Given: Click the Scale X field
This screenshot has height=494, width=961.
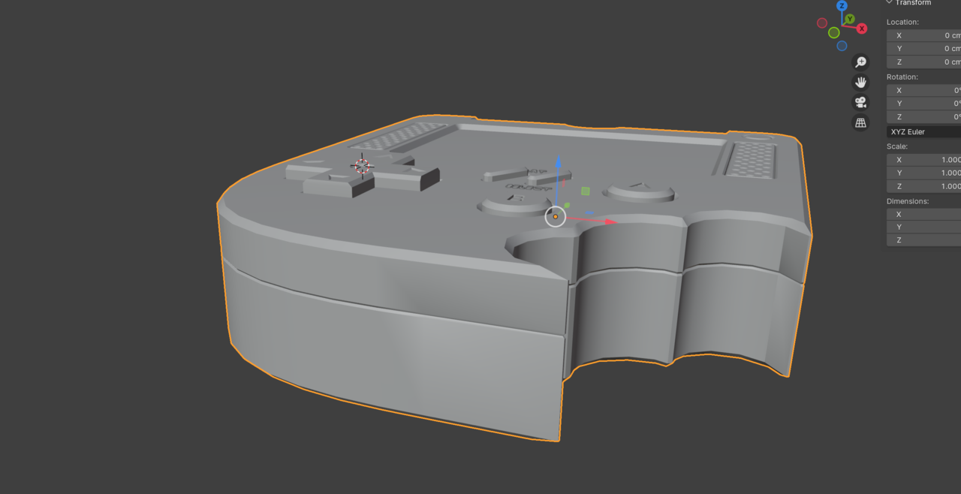Looking at the screenshot, I should [923, 160].
